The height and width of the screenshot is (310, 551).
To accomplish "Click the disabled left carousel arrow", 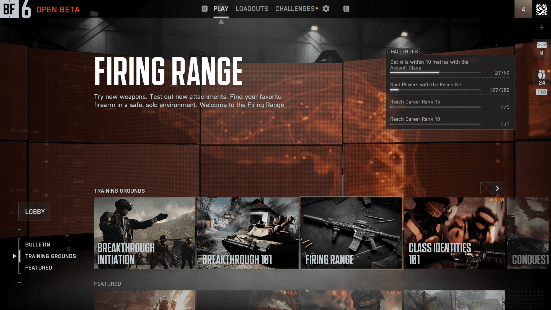I will (486, 188).
